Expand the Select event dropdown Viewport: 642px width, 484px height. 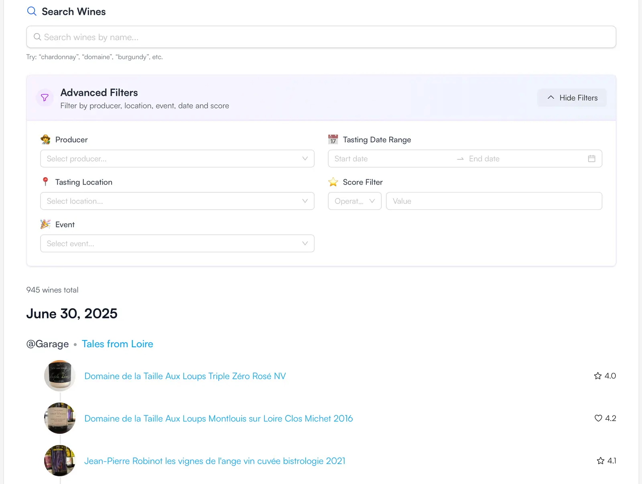coord(177,244)
